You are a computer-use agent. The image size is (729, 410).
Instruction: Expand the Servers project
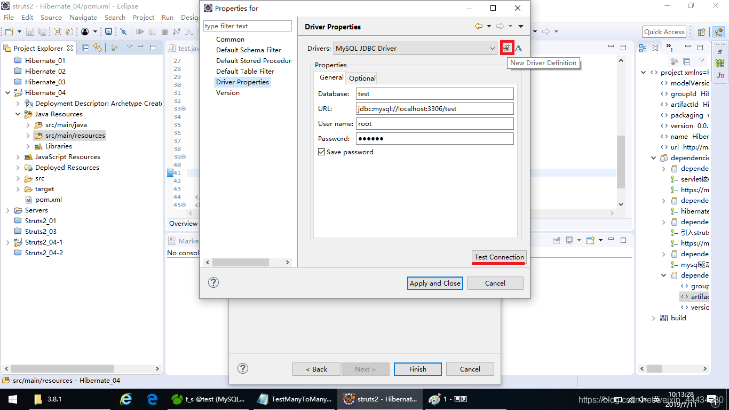coord(8,210)
